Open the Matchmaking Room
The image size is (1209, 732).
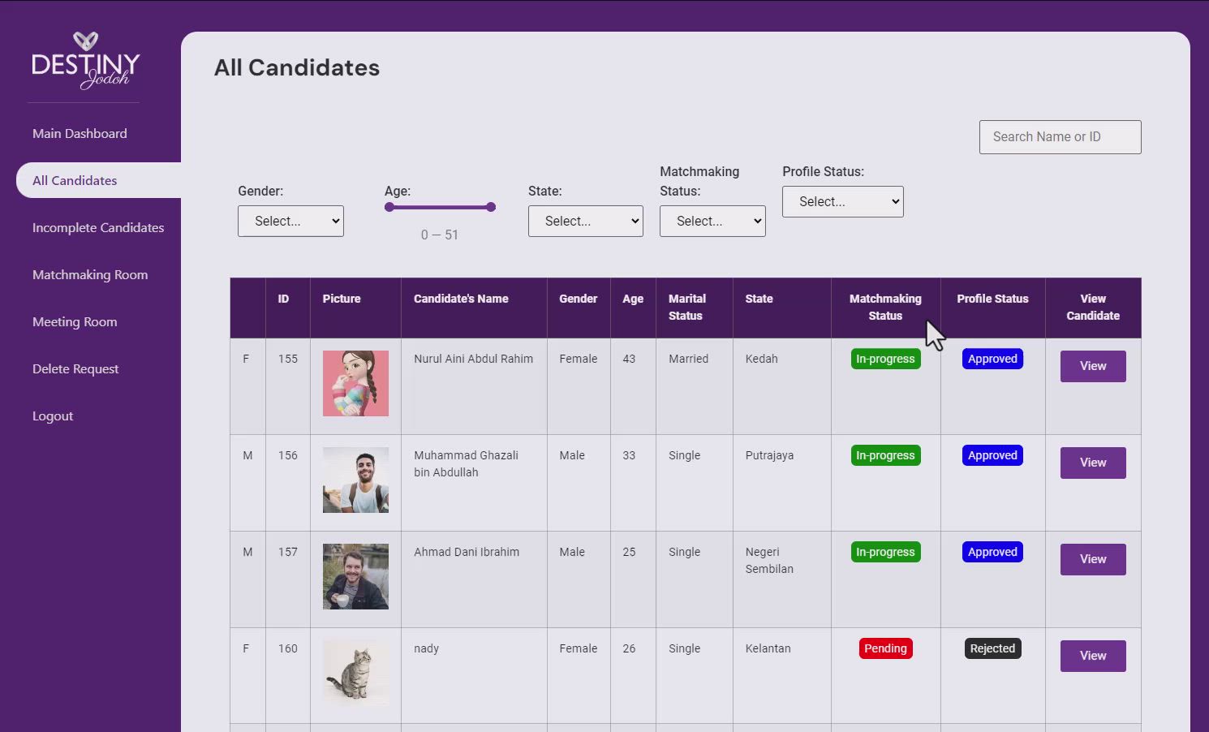(x=90, y=274)
